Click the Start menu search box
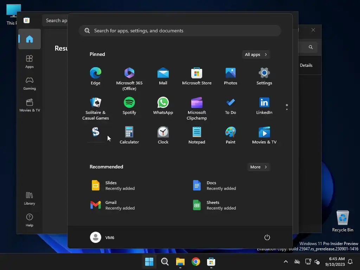This screenshot has height=270, width=360. point(180,31)
